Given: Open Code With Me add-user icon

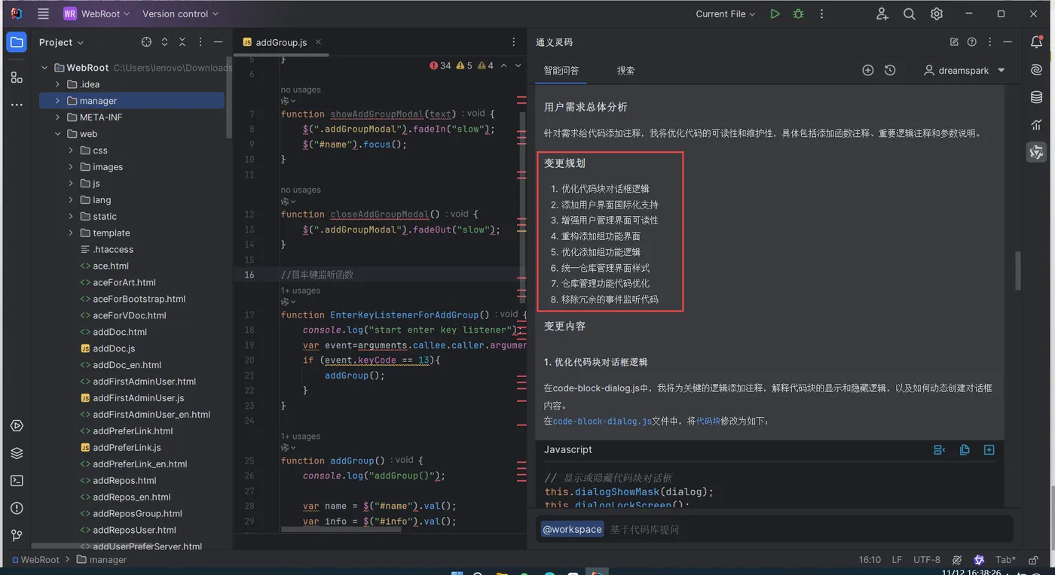Looking at the screenshot, I should (x=882, y=14).
